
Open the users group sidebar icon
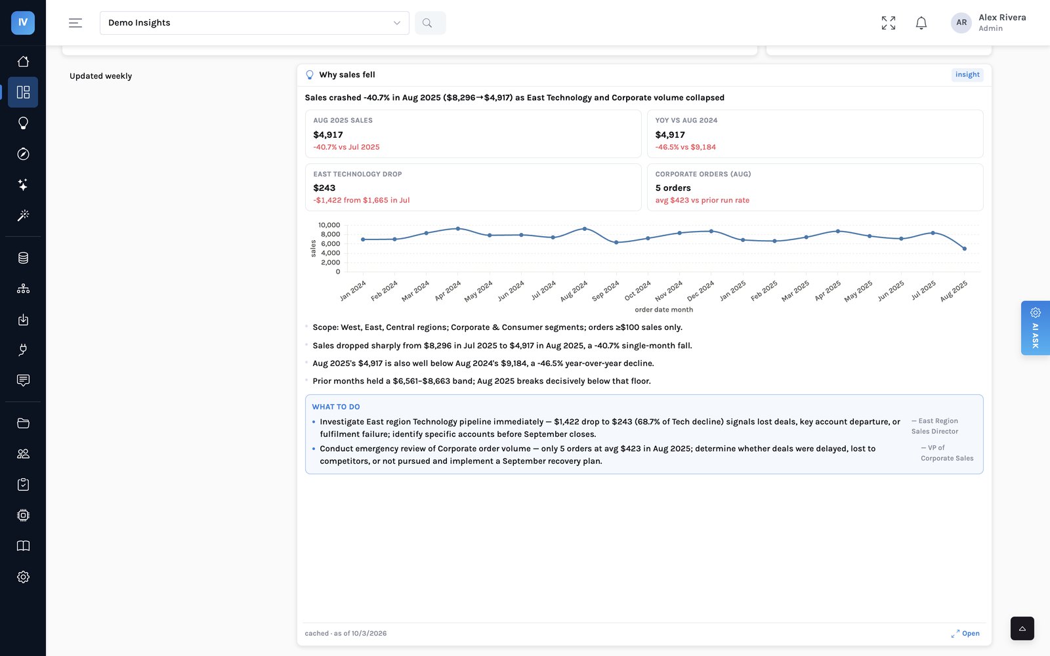point(23,454)
